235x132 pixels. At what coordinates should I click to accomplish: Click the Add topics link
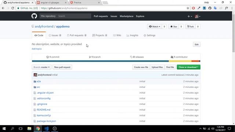[37, 49]
